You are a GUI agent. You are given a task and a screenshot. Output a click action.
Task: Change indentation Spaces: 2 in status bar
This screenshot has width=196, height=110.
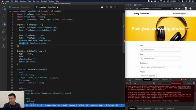(73, 105)
